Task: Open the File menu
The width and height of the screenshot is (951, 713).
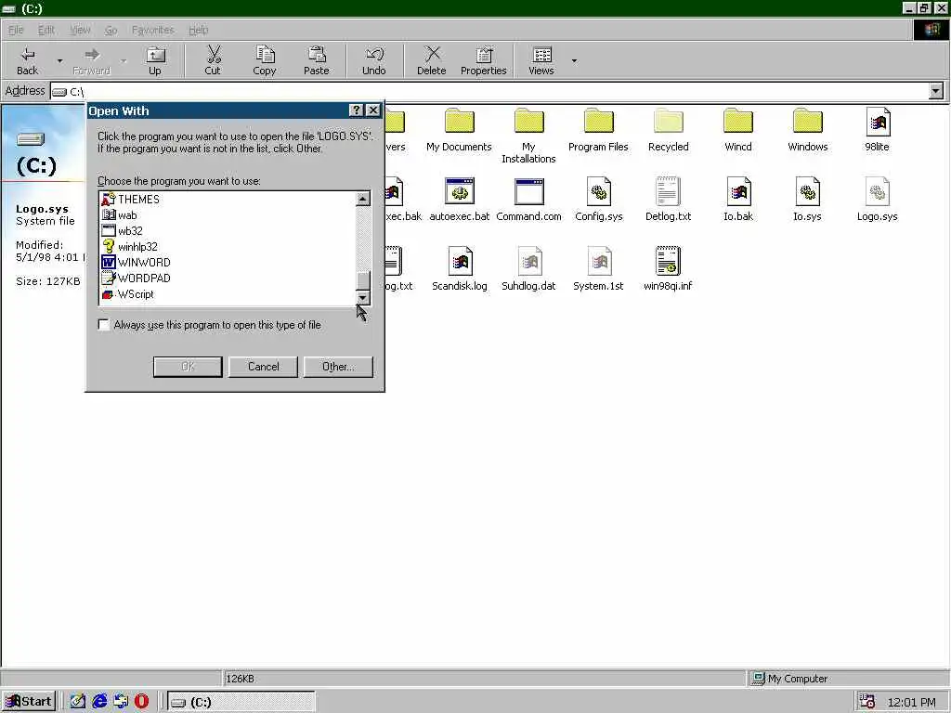Action: pos(16,30)
